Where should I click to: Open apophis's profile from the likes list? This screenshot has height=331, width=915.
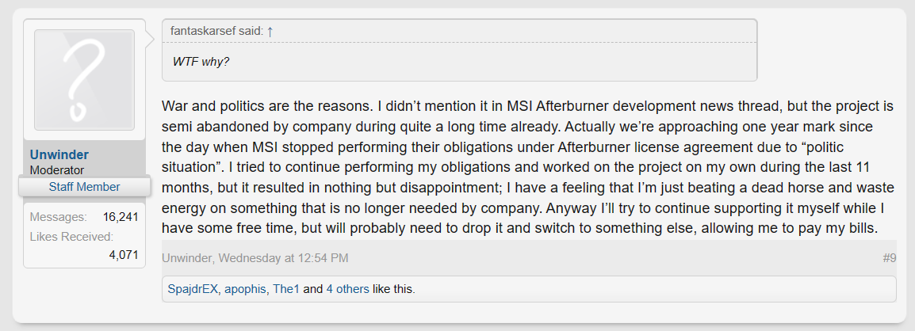pyautogui.click(x=244, y=289)
